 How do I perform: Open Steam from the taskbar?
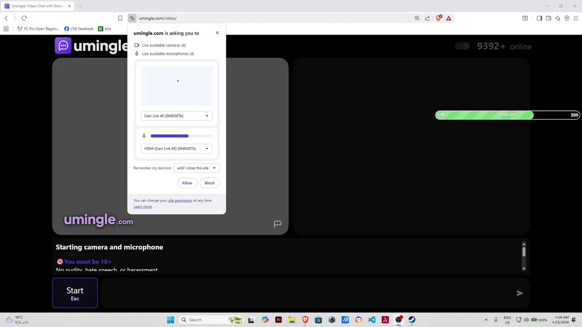[x=411, y=320]
